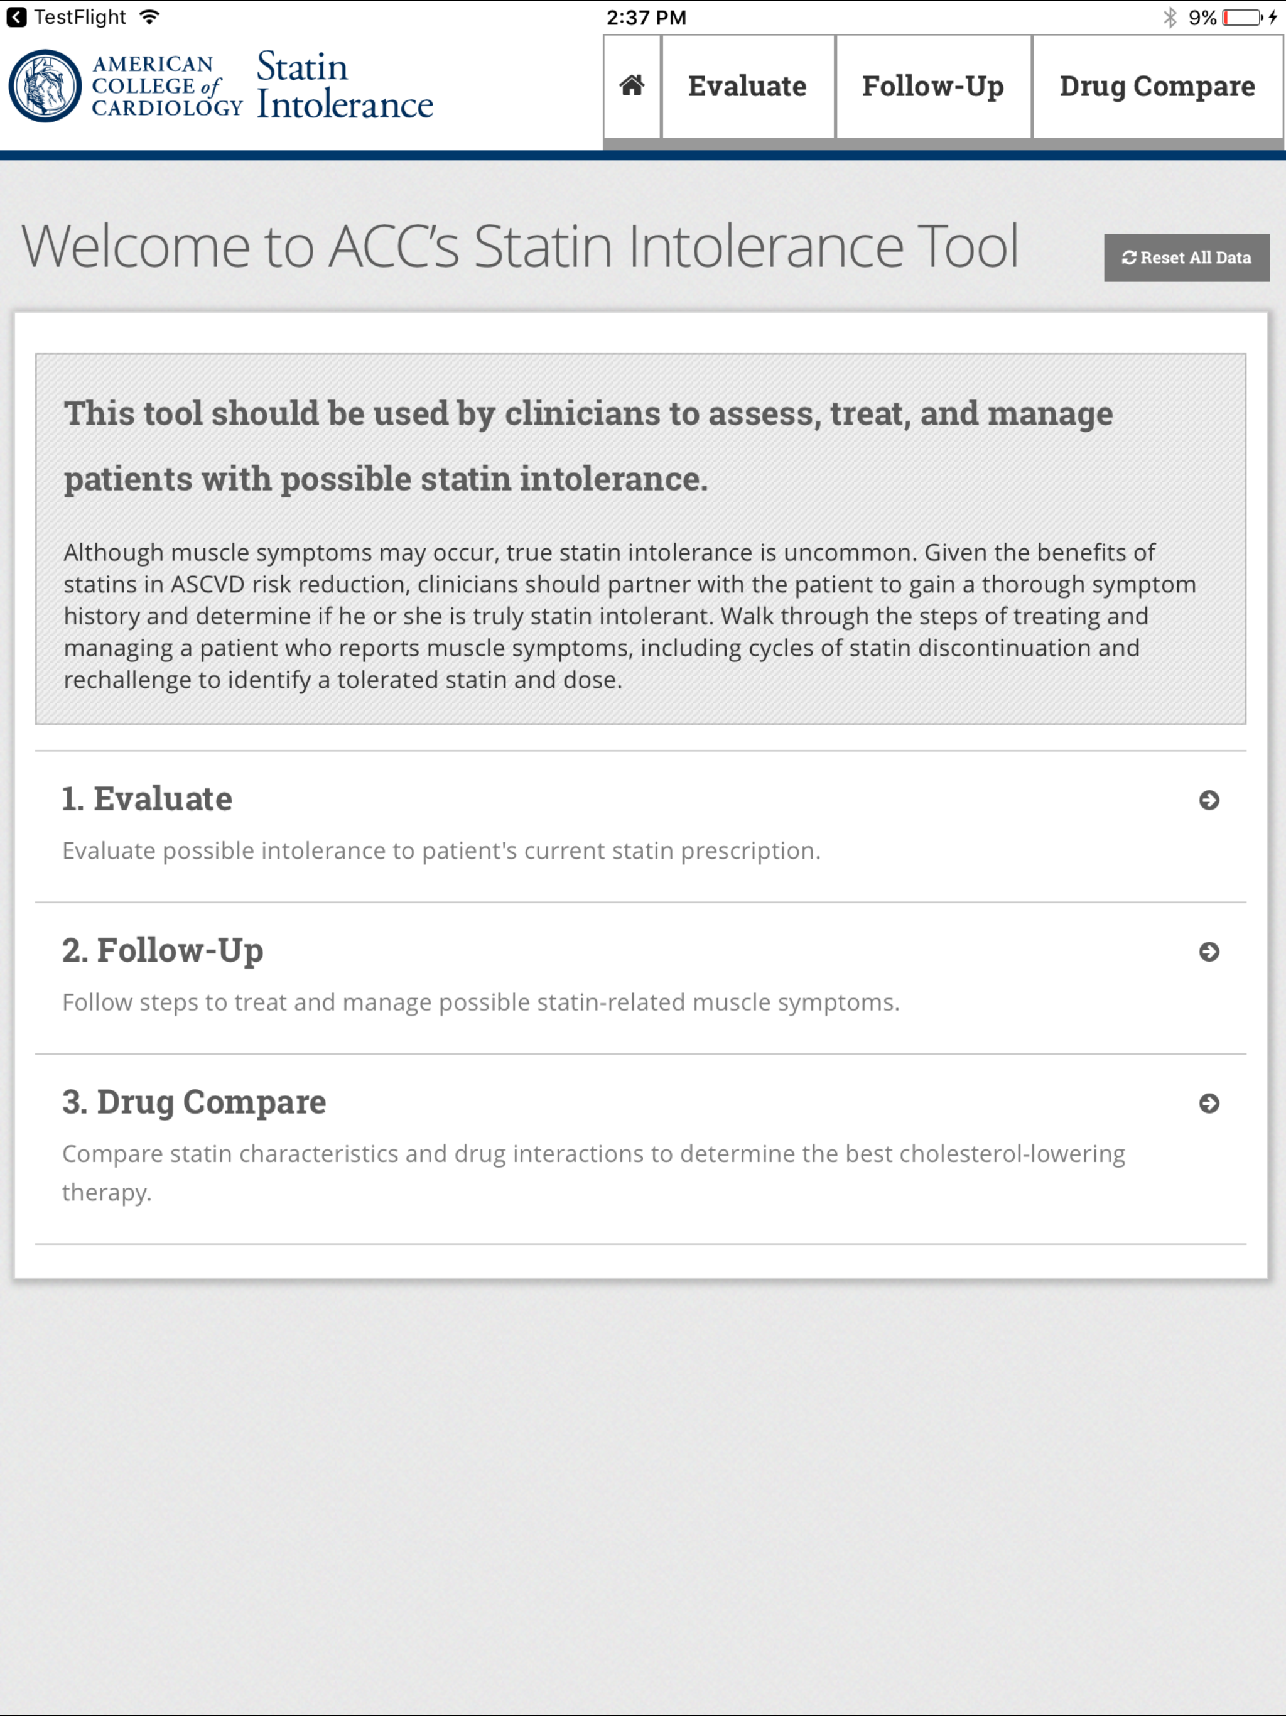The image size is (1286, 1716).
Task: Click the Statin Intolerance title text
Action: coord(344,85)
